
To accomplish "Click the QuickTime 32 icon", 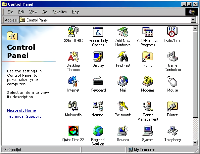I will (x=73, y=131).
